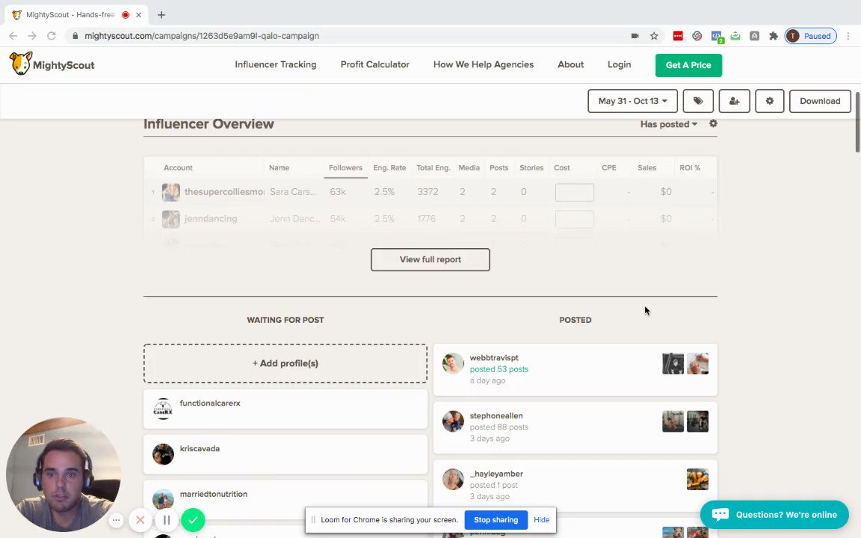Sort table by Followers column
Image resolution: width=861 pixels, height=538 pixels.
(x=345, y=167)
